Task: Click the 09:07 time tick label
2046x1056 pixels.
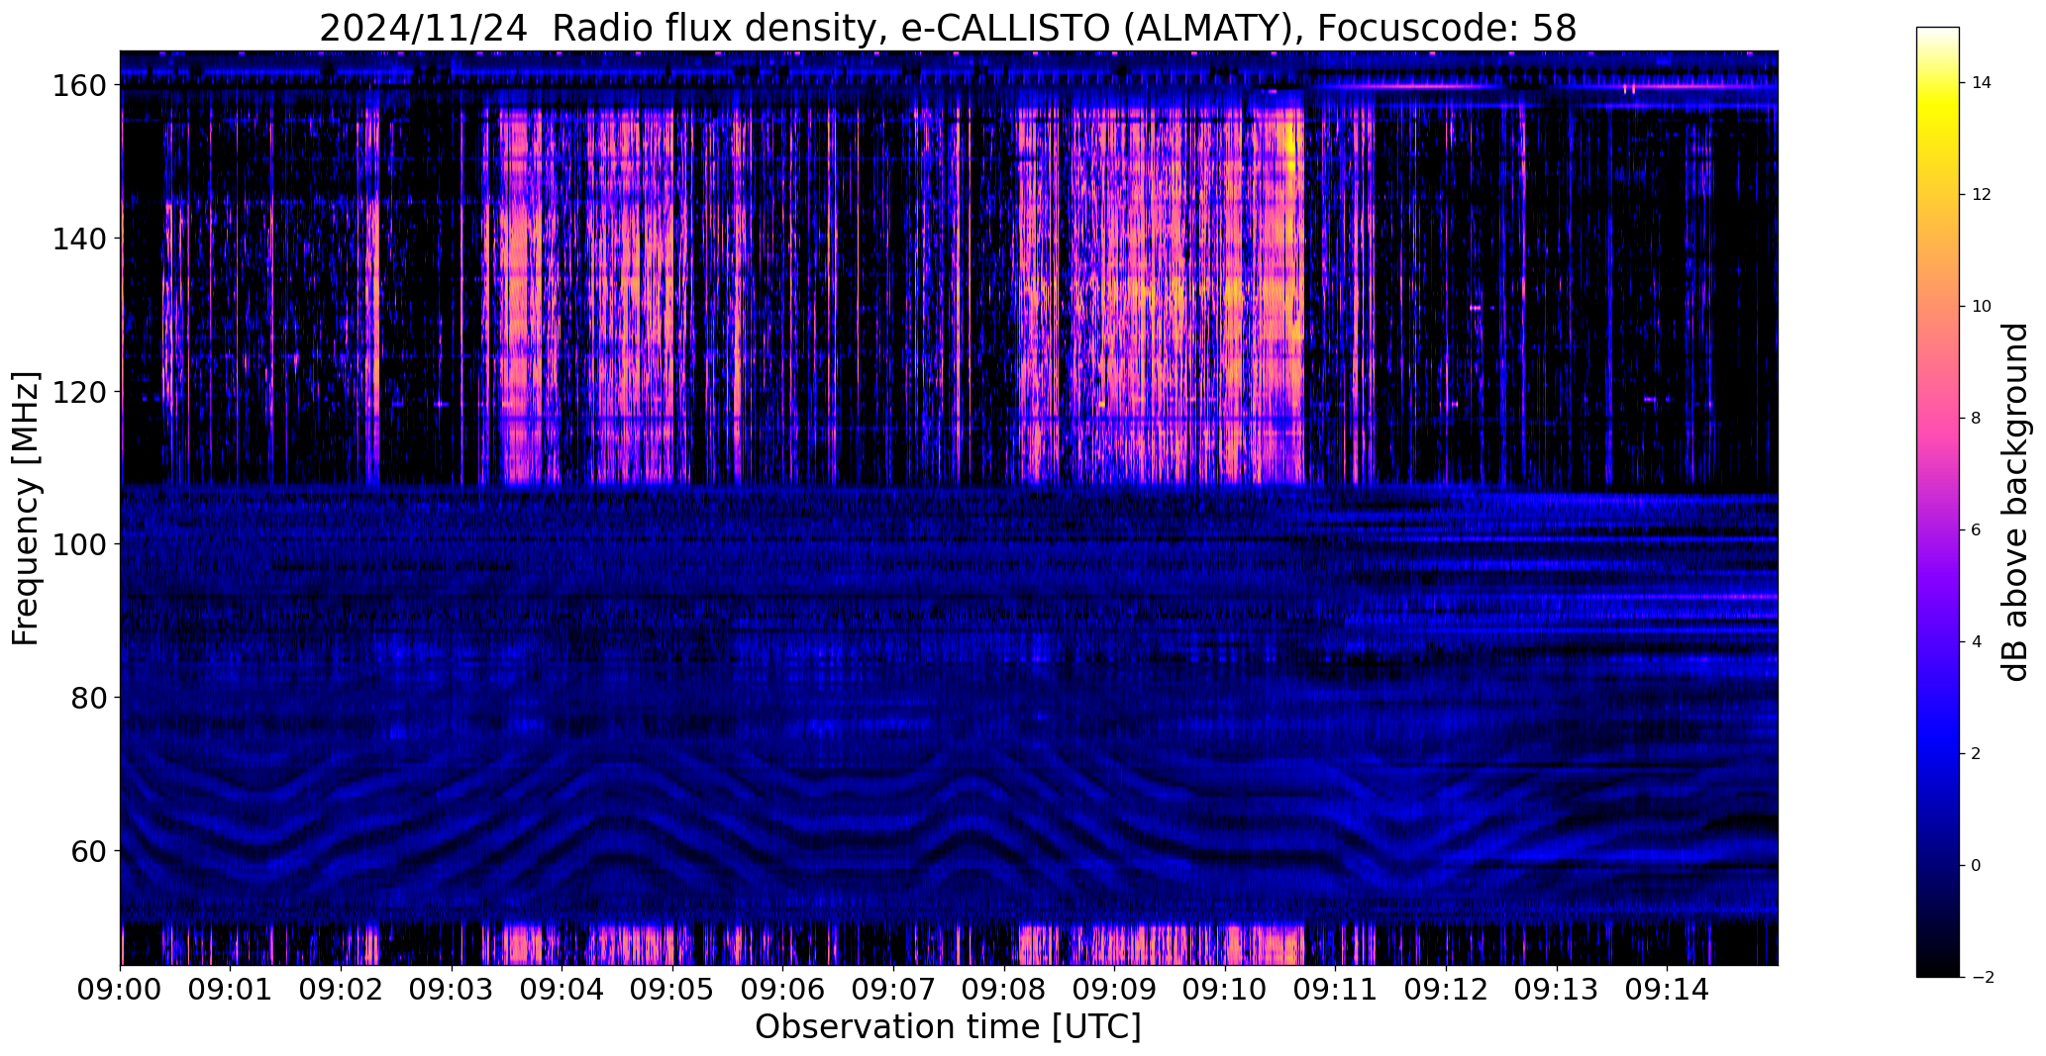Action: 894,989
